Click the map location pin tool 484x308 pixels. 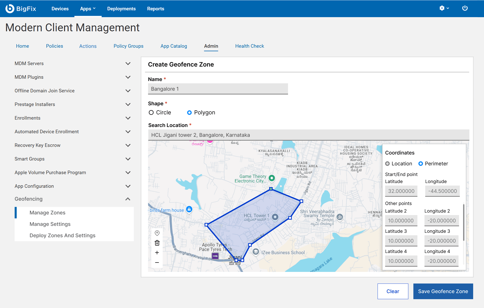157,233
